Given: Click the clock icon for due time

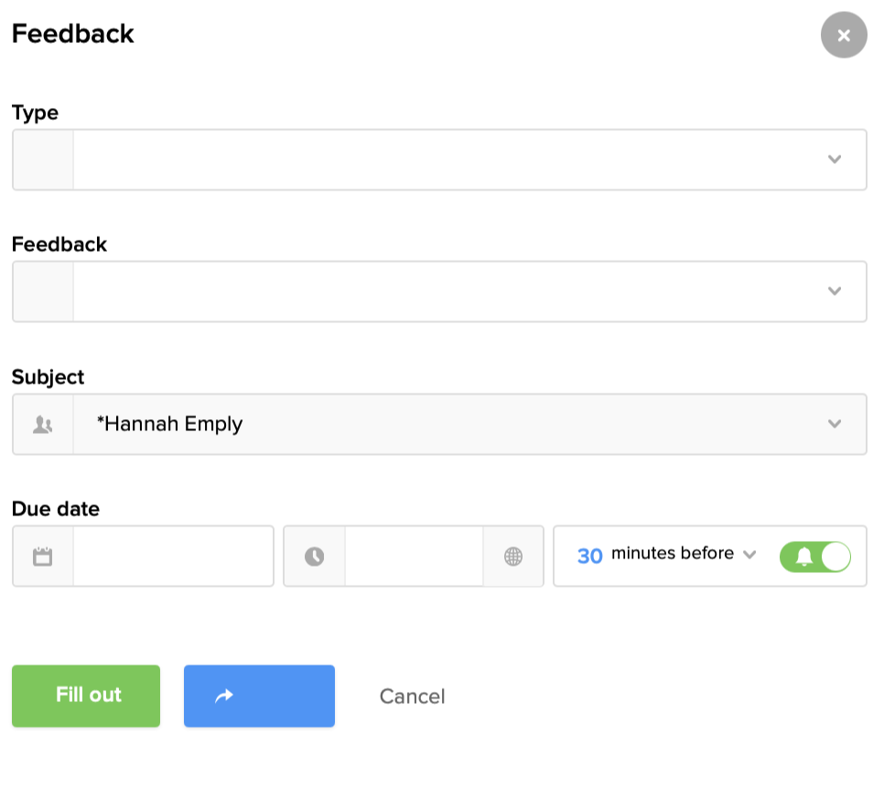Looking at the screenshot, I should 314,557.
